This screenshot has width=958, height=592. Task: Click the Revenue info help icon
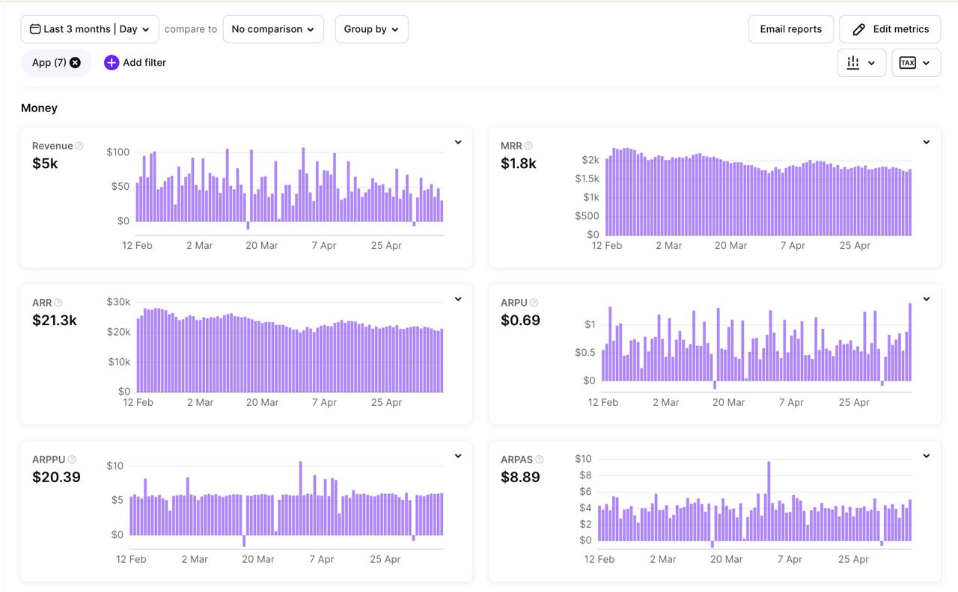[x=79, y=146]
